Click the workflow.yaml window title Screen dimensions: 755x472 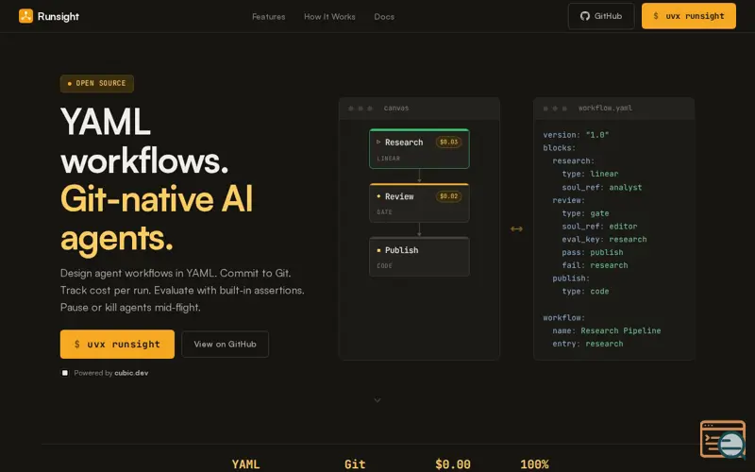click(x=605, y=108)
